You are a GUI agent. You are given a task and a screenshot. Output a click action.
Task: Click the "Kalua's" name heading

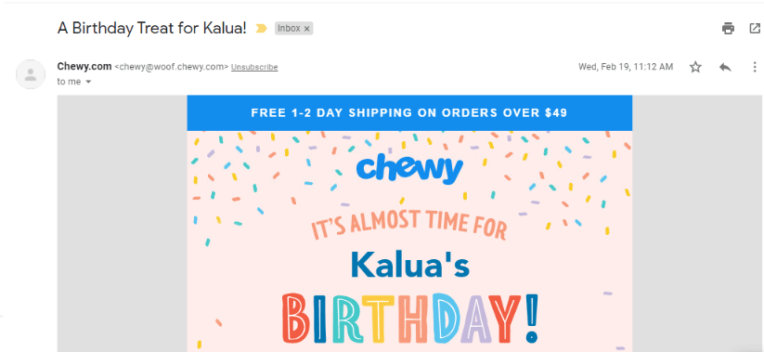[x=409, y=265]
